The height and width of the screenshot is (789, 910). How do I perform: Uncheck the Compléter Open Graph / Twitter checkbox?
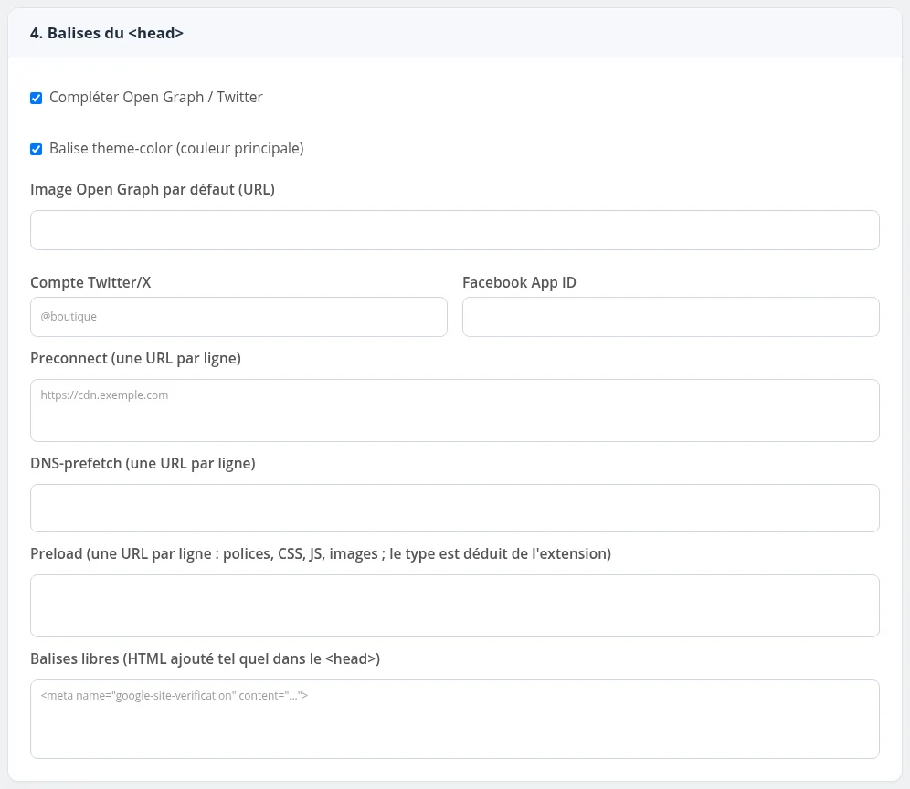(x=36, y=98)
